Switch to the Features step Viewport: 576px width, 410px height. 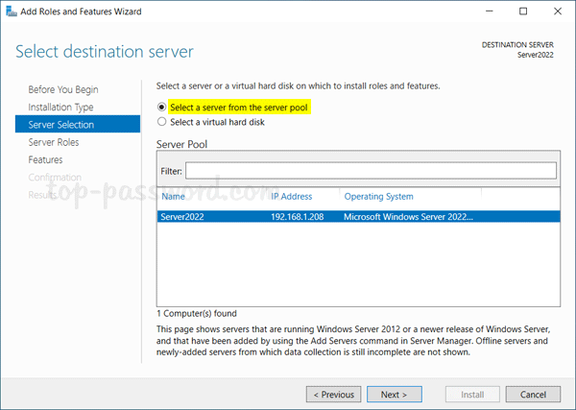click(46, 159)
